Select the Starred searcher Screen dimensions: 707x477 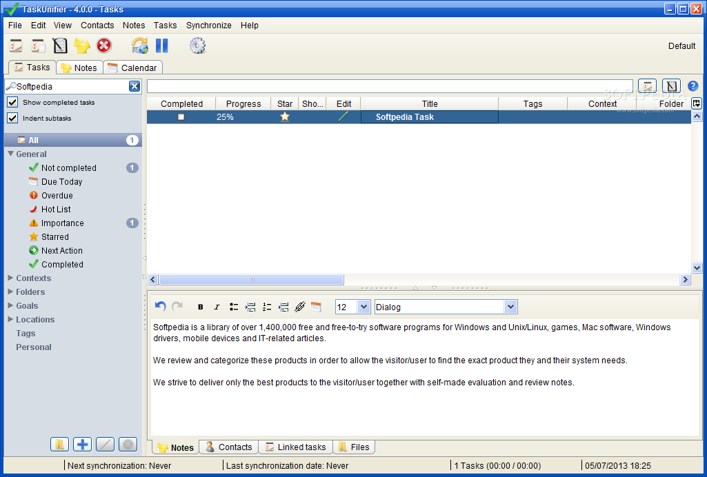point(55,237)
